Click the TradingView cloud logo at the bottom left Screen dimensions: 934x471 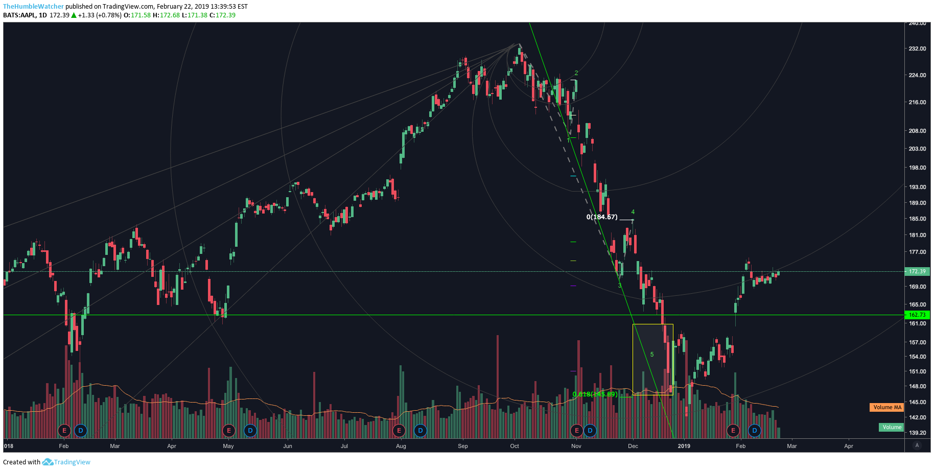pos(48,462)
